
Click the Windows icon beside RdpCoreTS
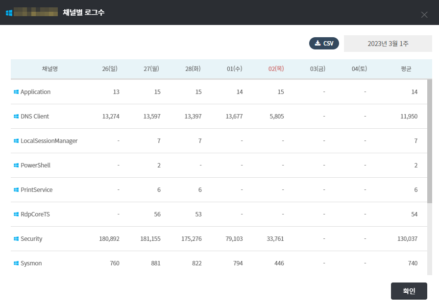pyautogui.click(x=16, y=214)
